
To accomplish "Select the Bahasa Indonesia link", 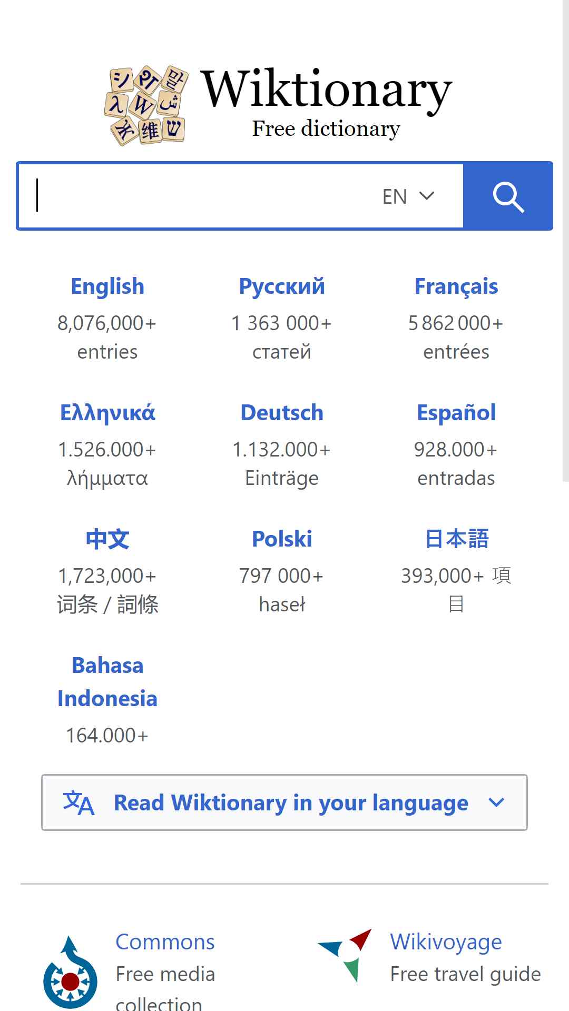I will coord(107,682).
